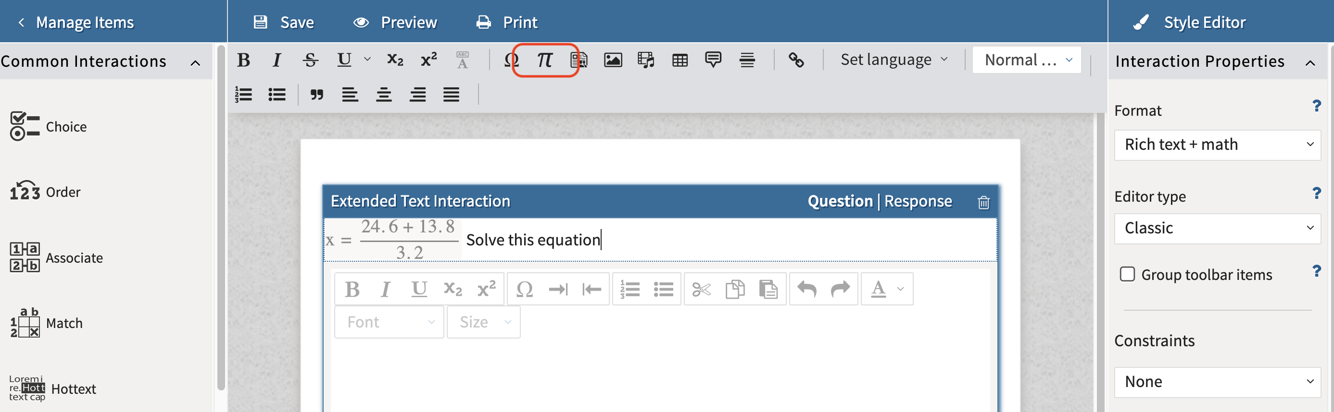Toggle Bold in the main formatting toolbar
The width and height of the screenshot is (1334, 412).
[243, 60]
